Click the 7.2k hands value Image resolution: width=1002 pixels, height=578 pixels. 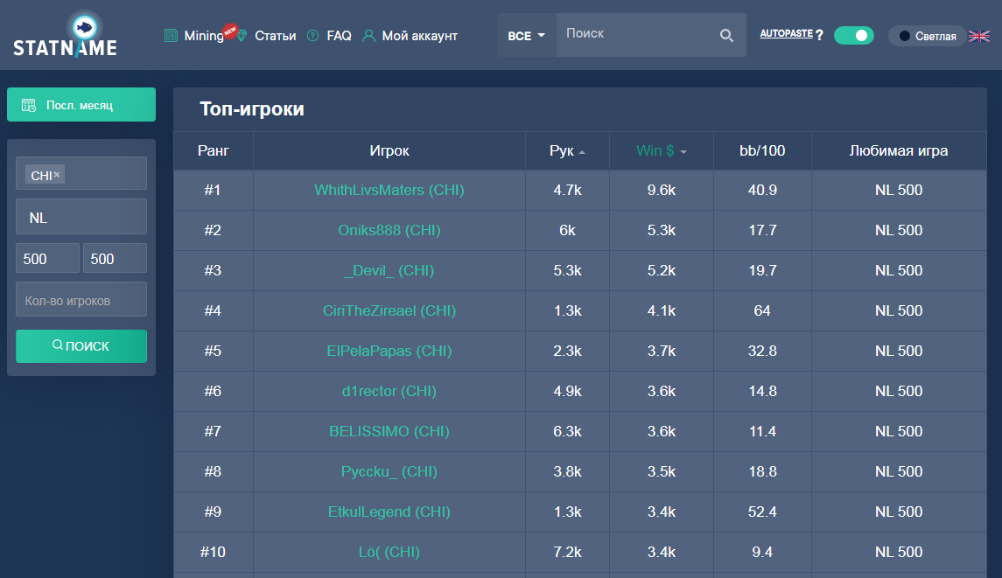tap(567, 552)
